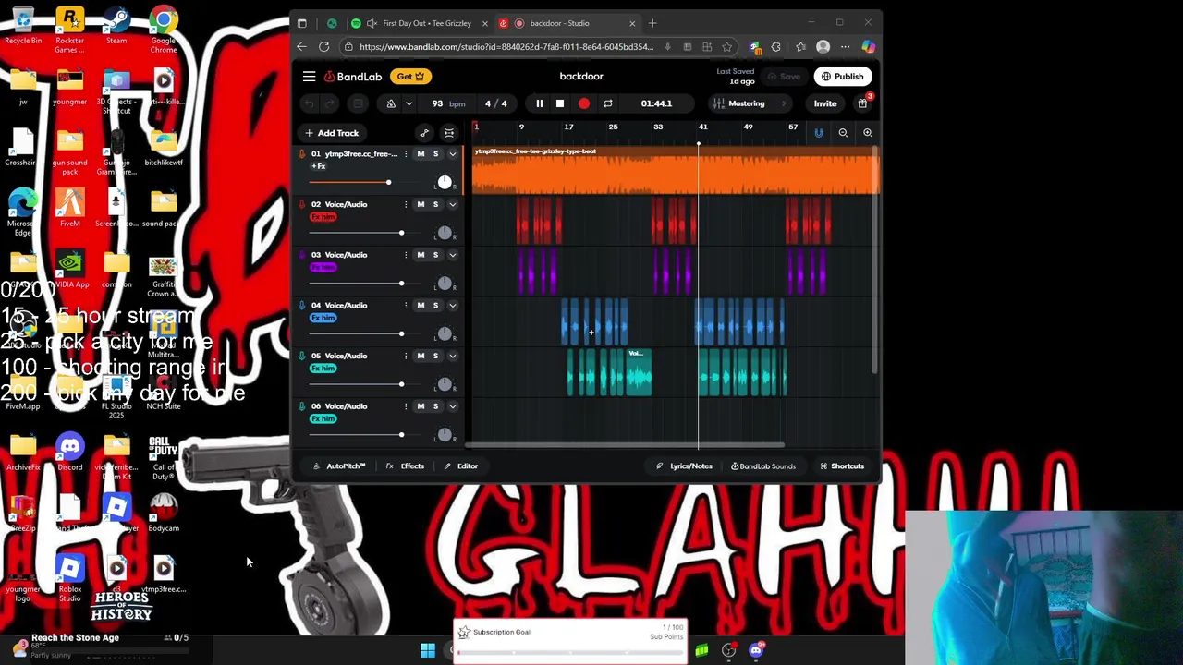Click the Windows Start button on taskbar
This screenshot has height=665, width=1183.
[x=427, y=651]
